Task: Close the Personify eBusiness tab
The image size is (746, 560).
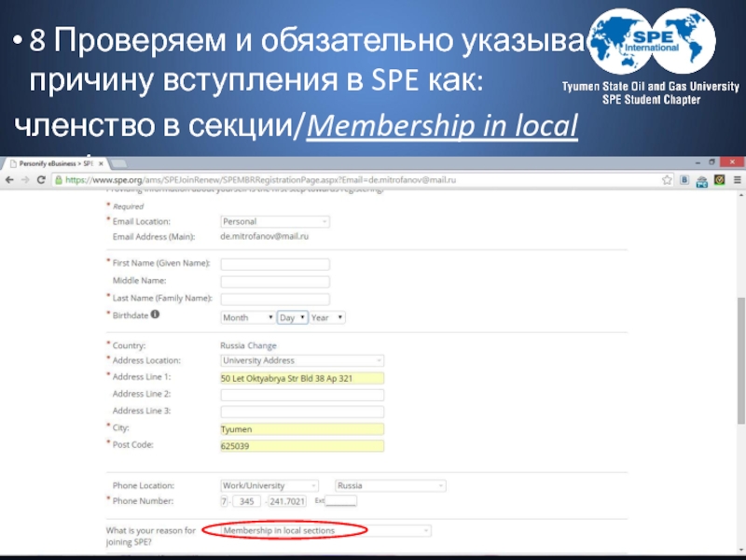Action: 101,163
